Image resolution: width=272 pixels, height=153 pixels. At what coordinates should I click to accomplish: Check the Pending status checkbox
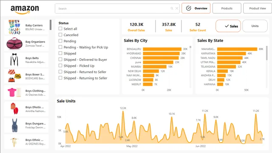pyautogui.click(x=60, y=41)
